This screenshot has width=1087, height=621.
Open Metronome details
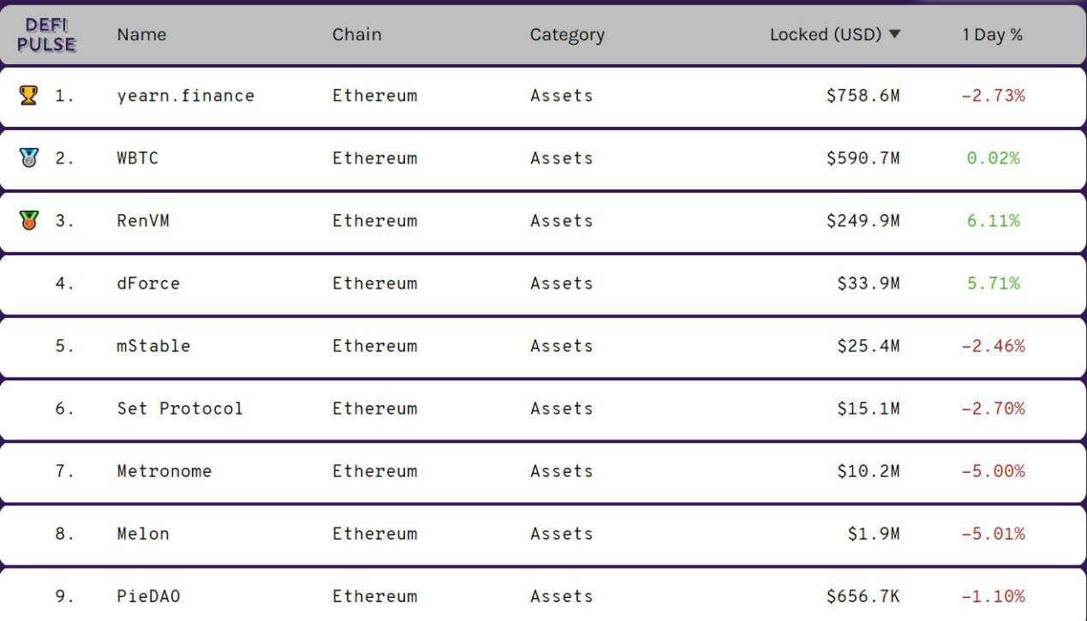coord(164,471)
